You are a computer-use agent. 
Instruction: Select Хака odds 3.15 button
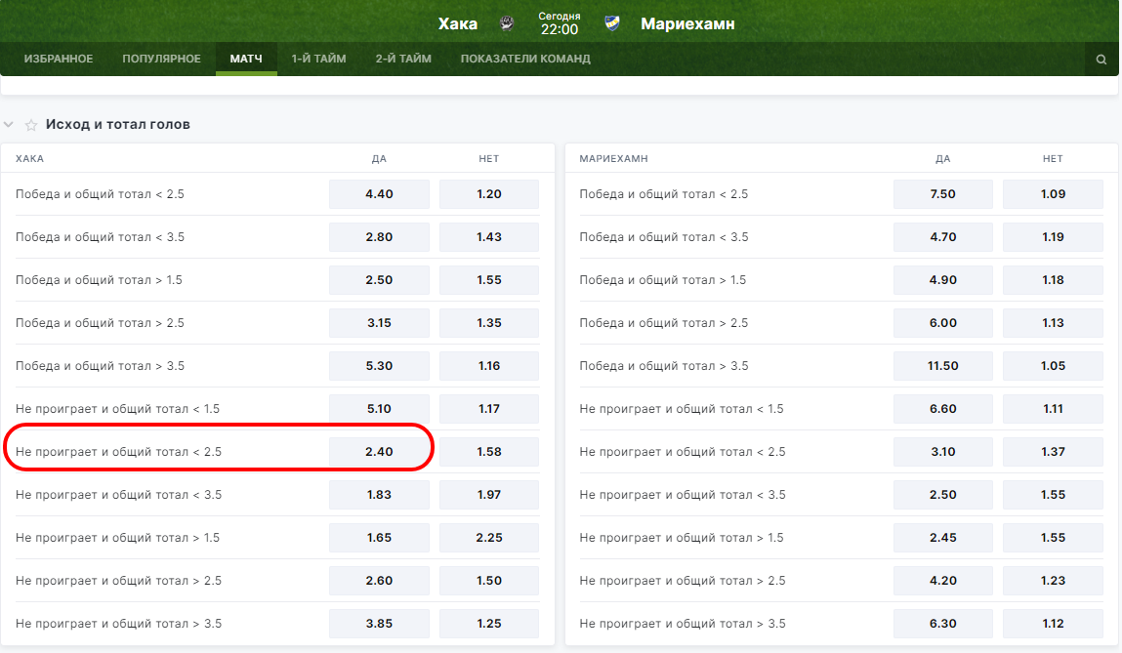pos(379,322)
